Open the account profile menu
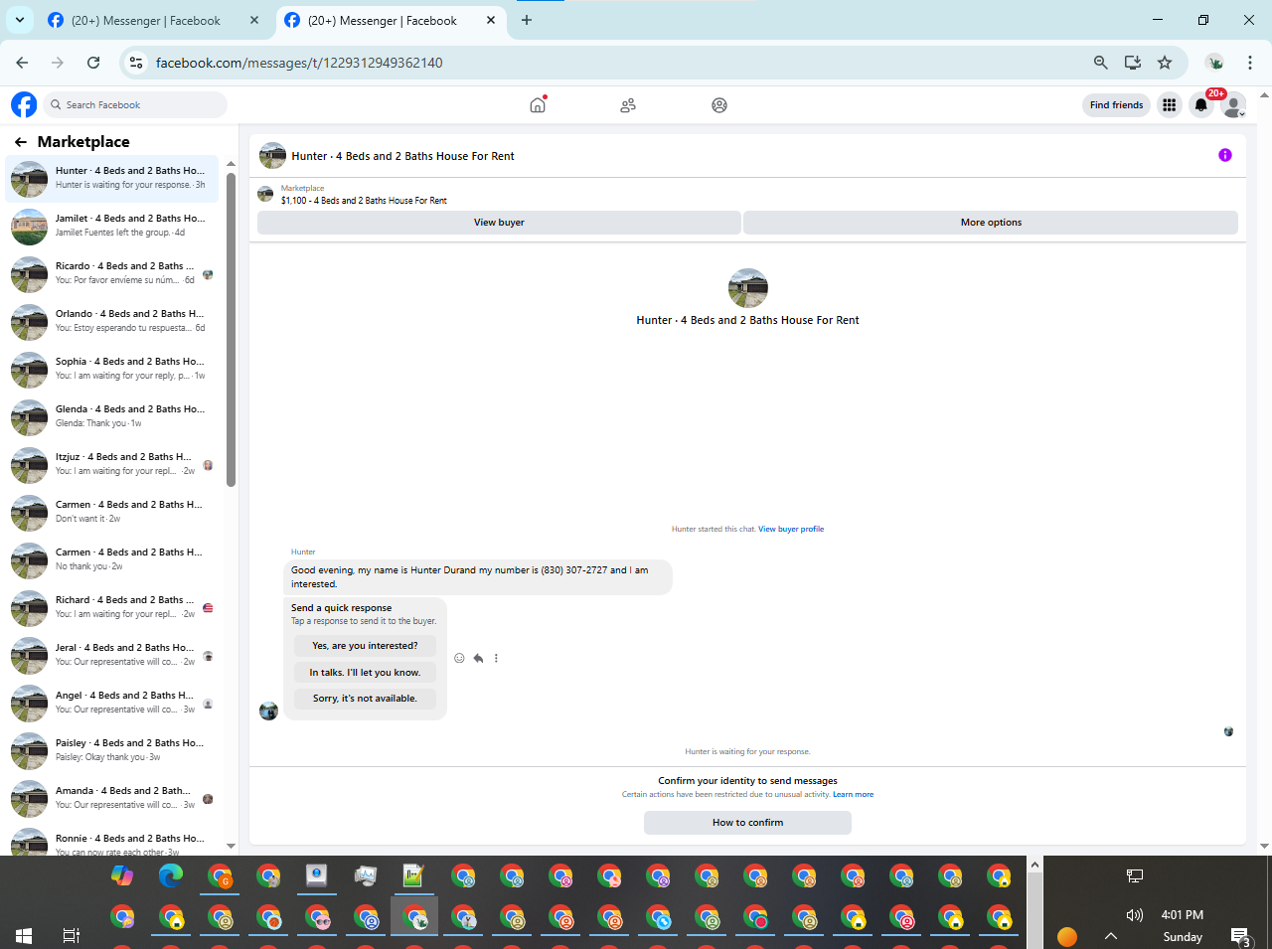 (1233, 105)
